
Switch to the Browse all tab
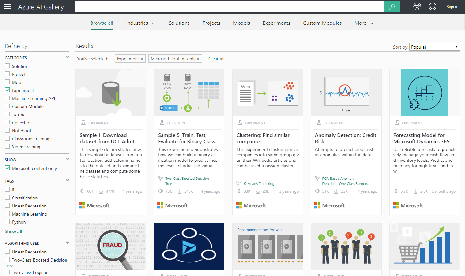pos(102,23)
